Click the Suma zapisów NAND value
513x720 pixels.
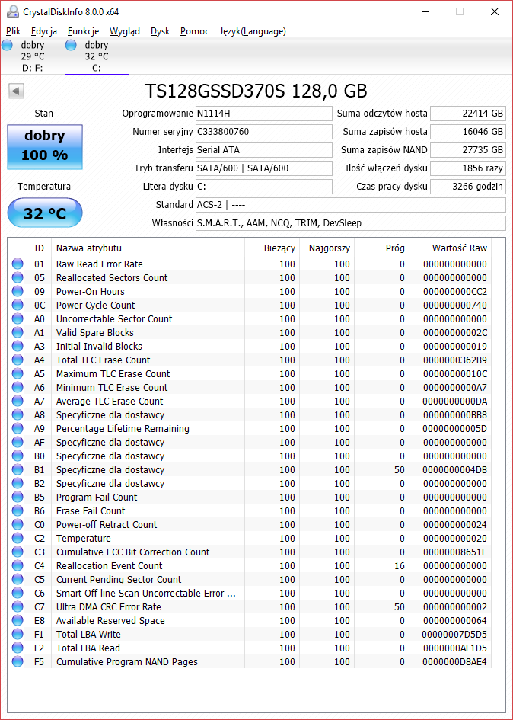tap(468, 149)
